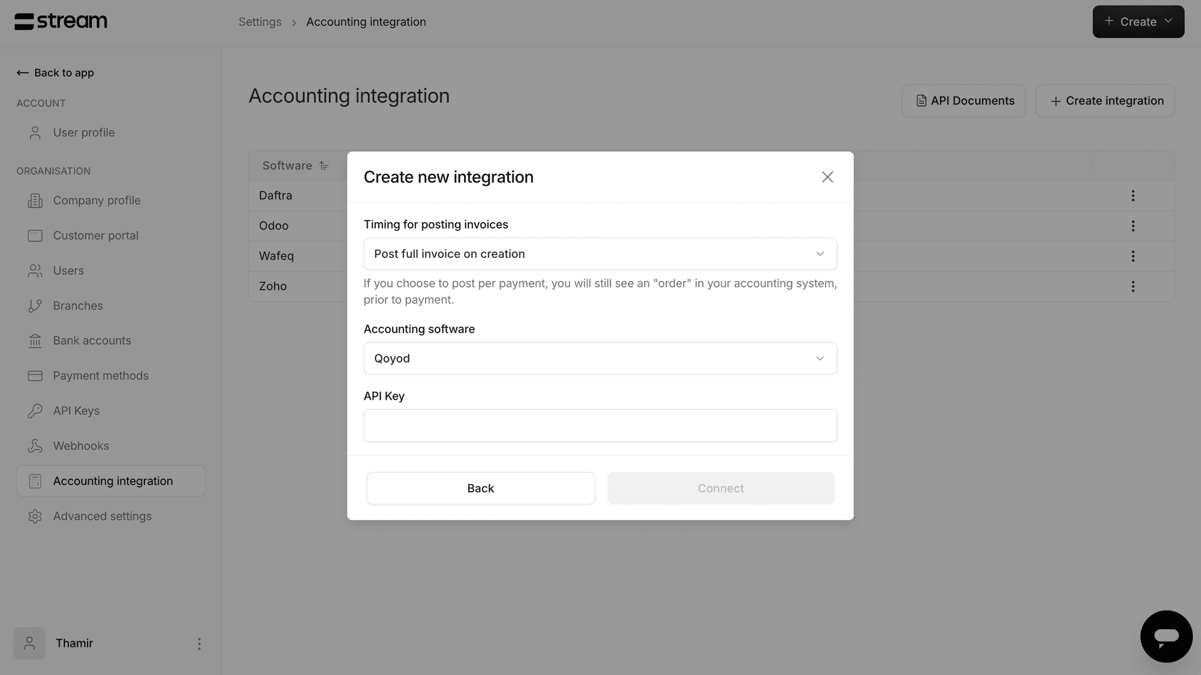Click the Back button in dialog

pos(480,489)
